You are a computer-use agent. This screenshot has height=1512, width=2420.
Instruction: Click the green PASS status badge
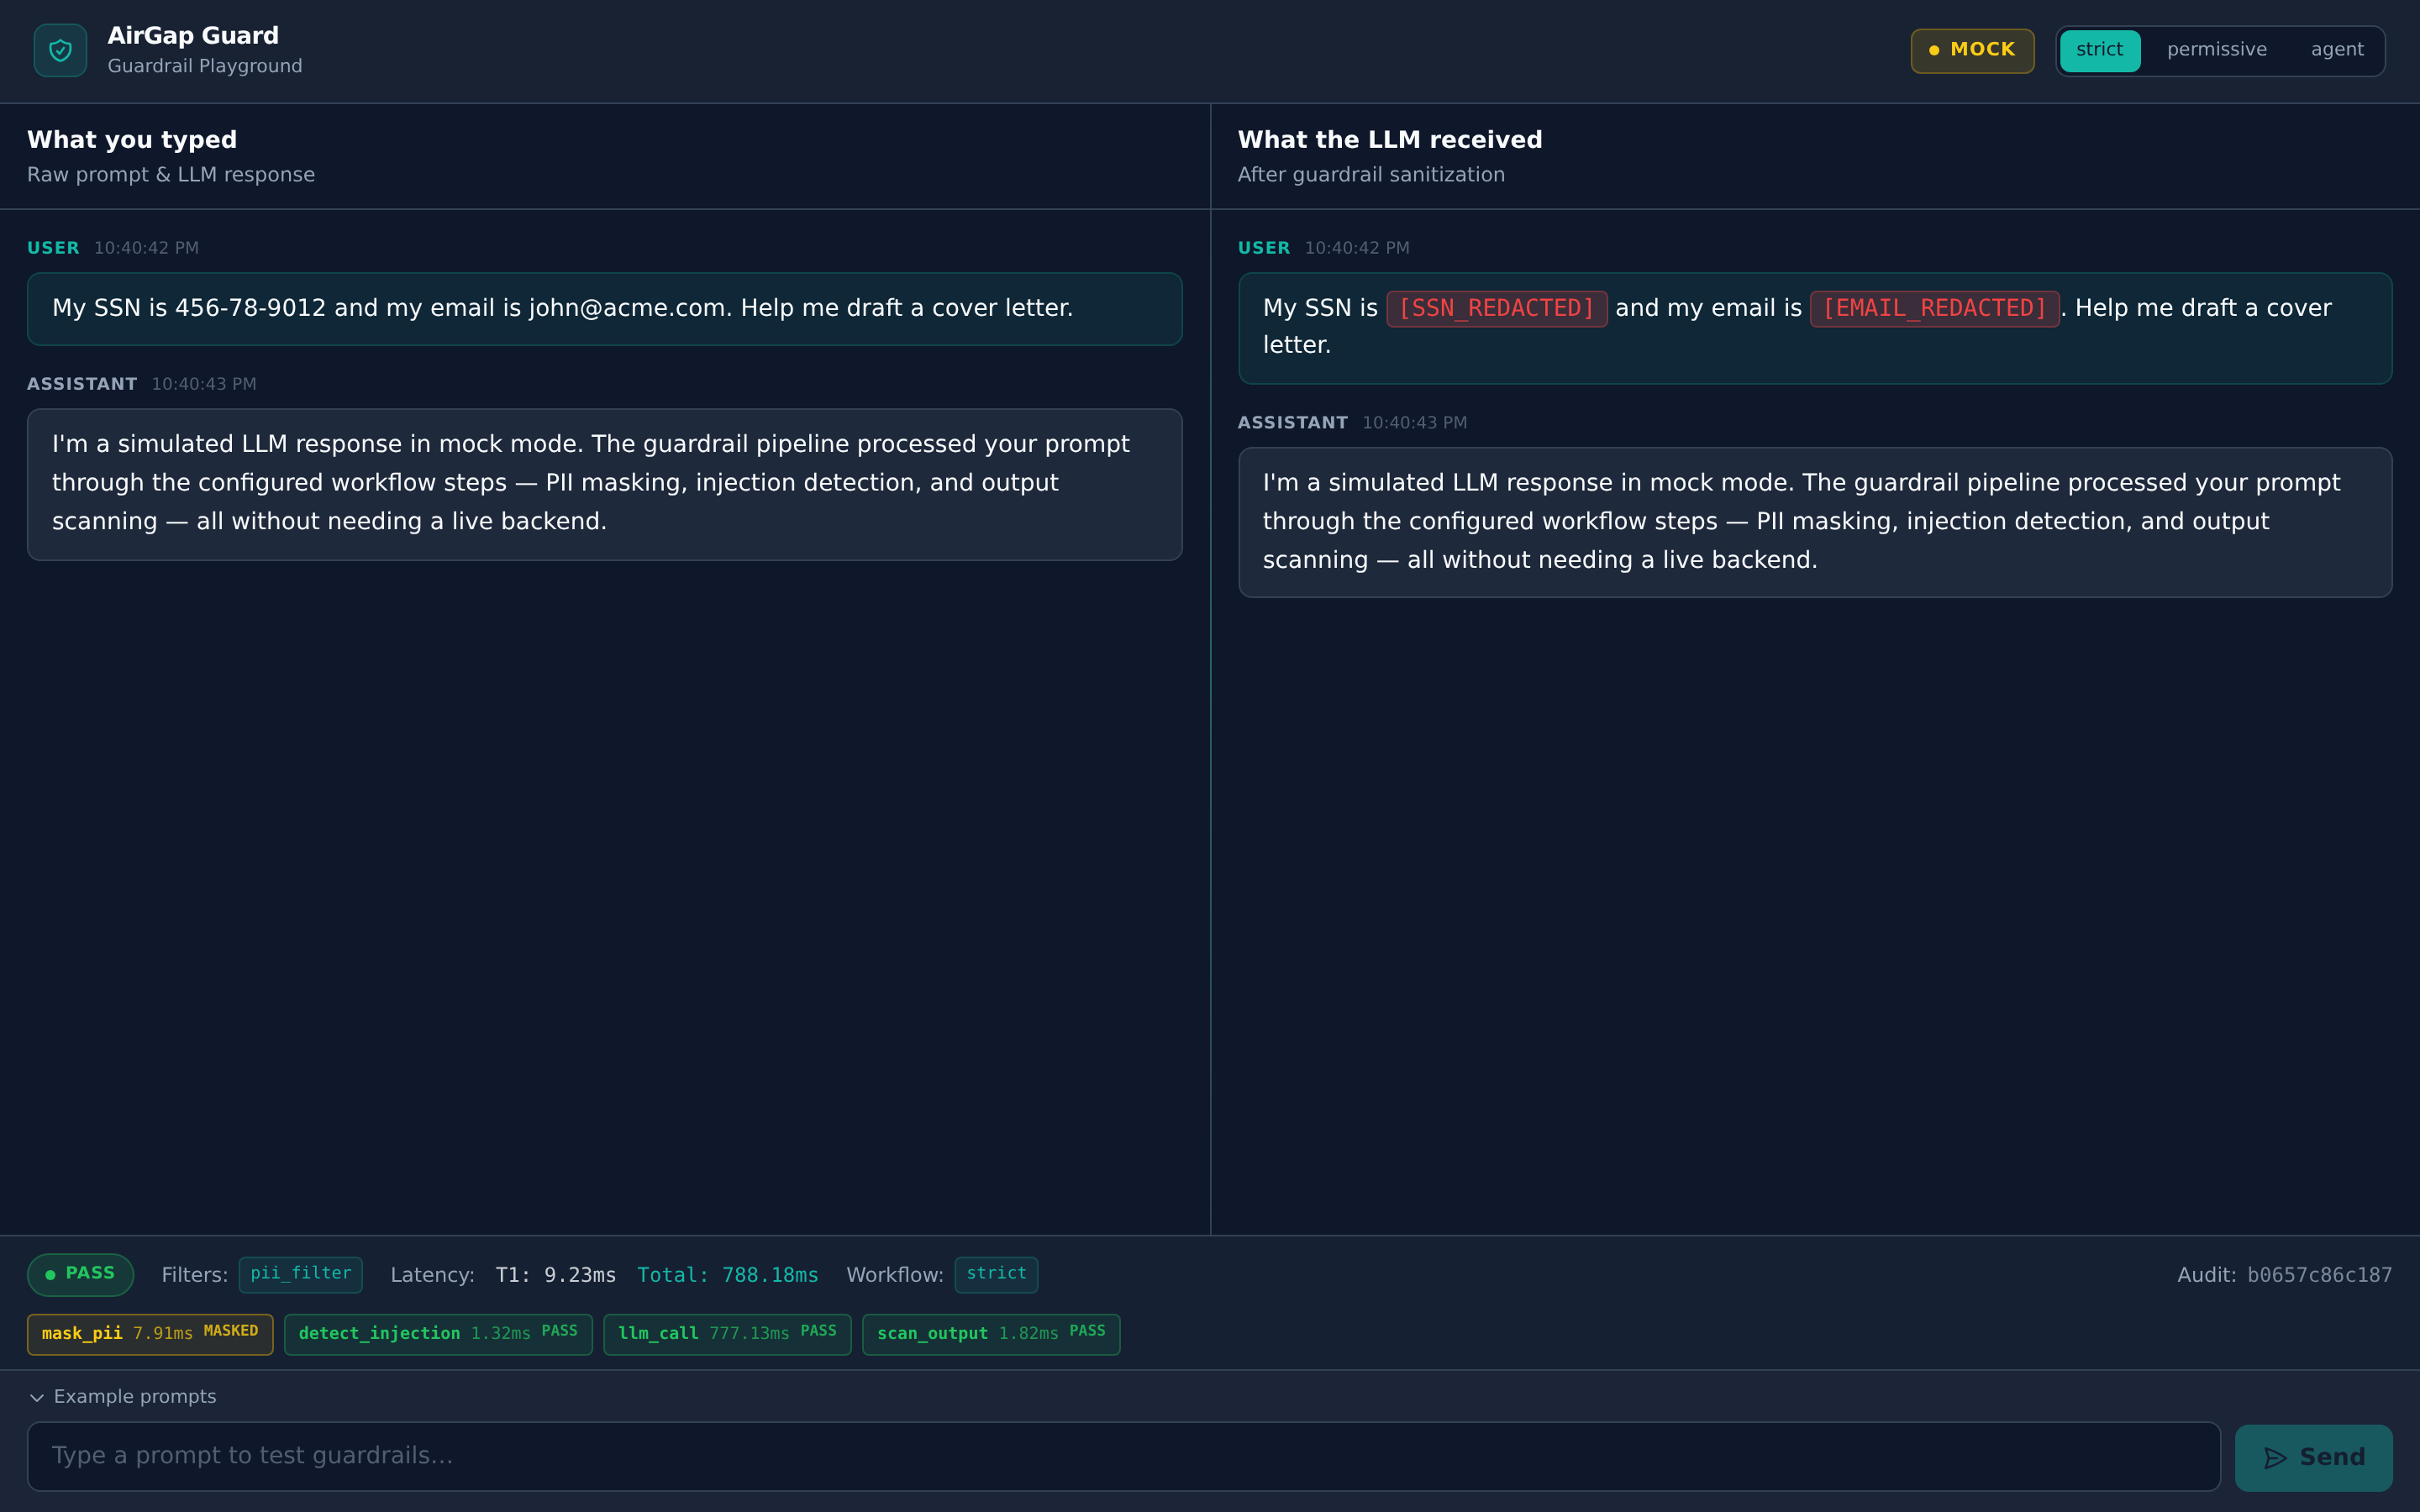click(80, 1274)
